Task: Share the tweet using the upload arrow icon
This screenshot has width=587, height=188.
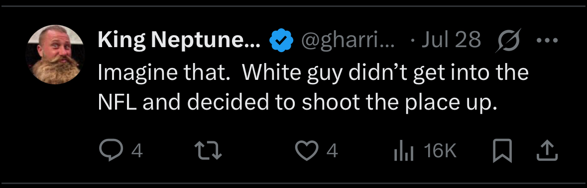Action: pos(548,151)
